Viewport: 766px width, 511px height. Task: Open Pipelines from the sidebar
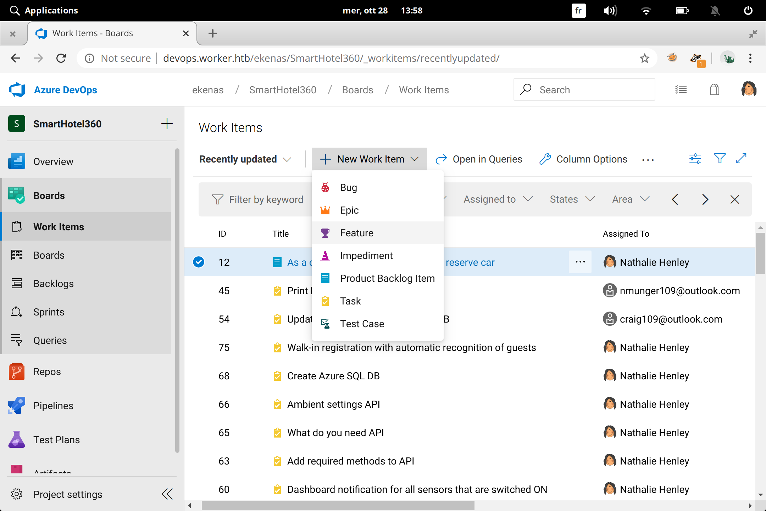(x=53, y=406)
